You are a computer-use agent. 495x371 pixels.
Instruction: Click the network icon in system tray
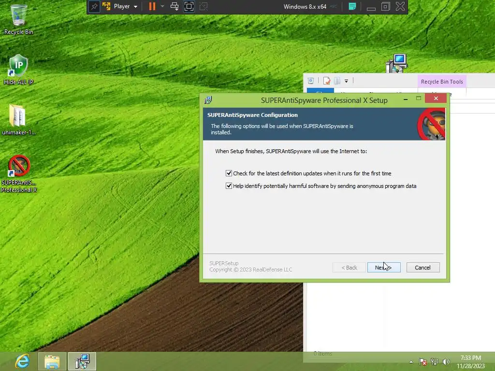[x=435, y=362]
